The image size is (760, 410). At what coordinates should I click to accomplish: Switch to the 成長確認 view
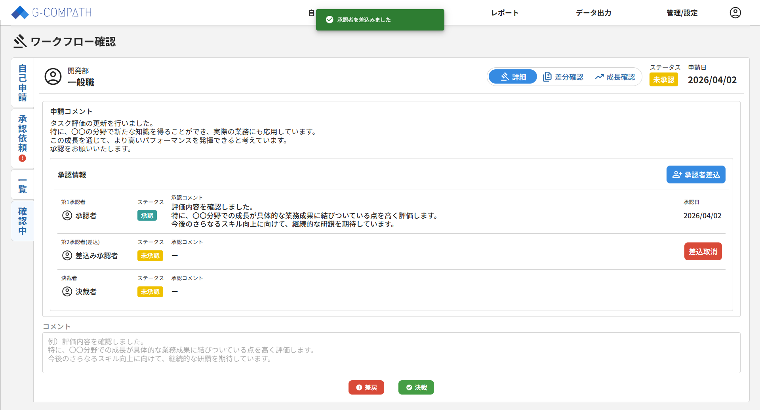click(x=615, y=77)
